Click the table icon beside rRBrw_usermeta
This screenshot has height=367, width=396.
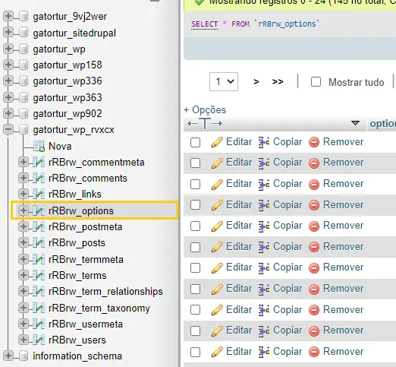[x=39, y=324]
